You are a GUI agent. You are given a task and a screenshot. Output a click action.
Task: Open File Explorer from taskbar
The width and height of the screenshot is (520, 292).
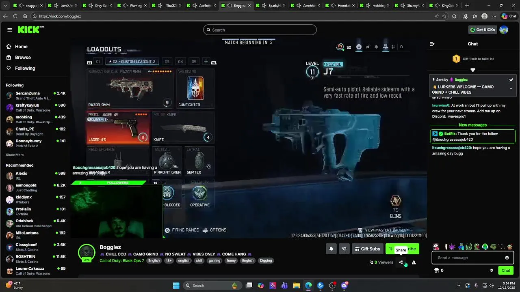[297, 286]
